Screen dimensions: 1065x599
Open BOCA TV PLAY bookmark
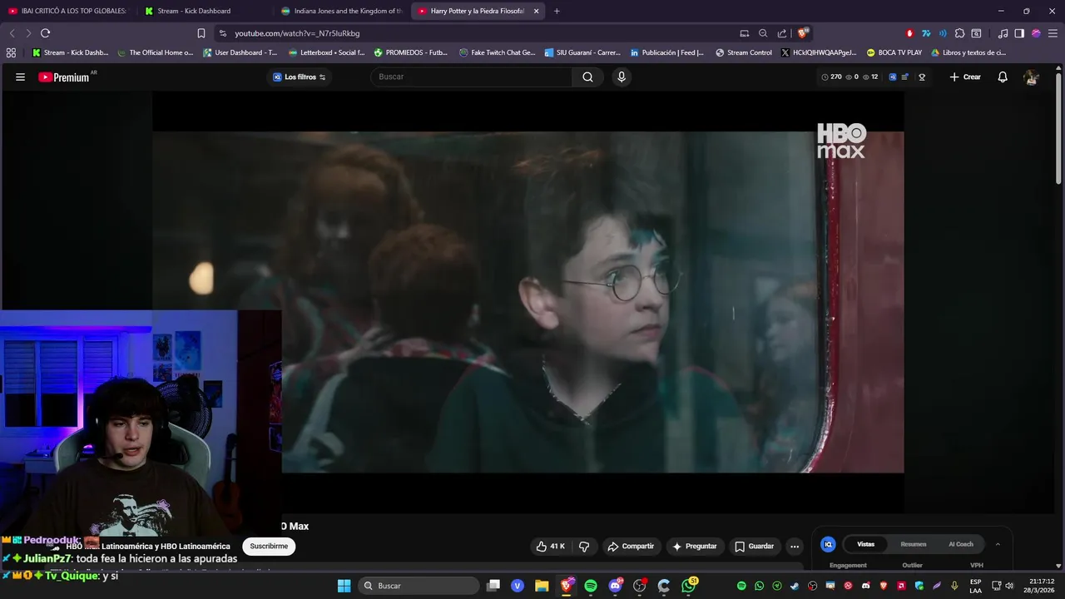point(894,52)
